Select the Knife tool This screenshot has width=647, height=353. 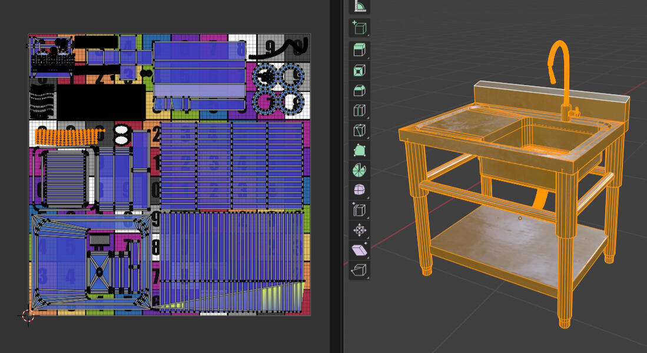coord(359,130)
